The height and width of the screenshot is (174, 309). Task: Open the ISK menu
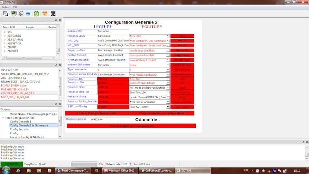point(15,7)
